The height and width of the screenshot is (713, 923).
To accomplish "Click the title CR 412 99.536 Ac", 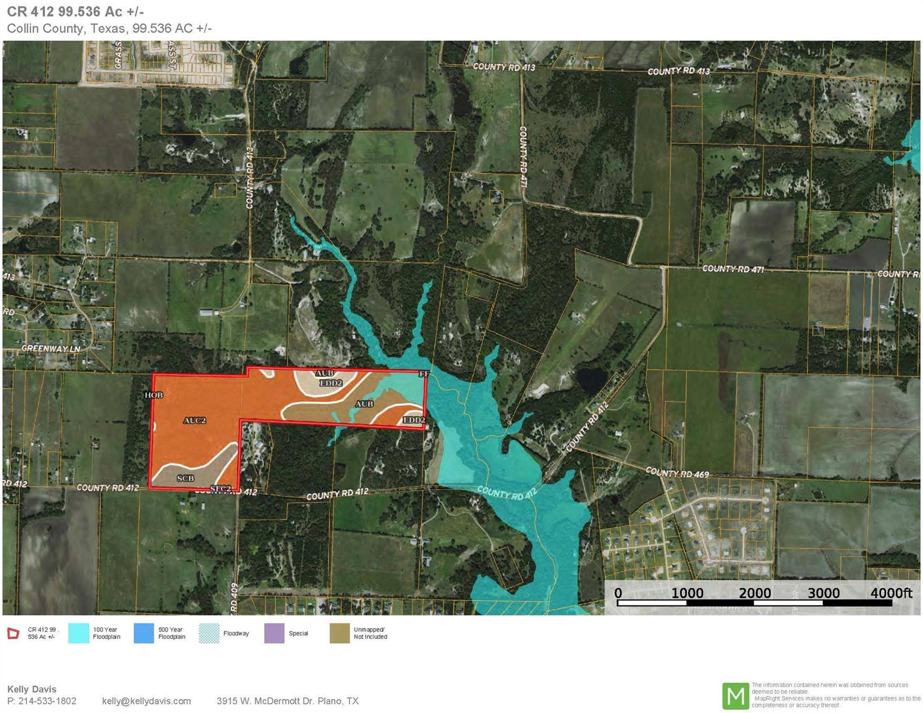I will coord(75,12).
